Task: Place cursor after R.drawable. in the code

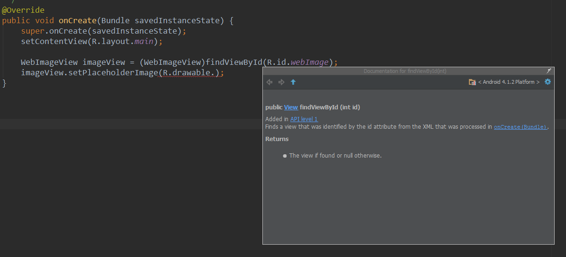Action: click(216, 73)
